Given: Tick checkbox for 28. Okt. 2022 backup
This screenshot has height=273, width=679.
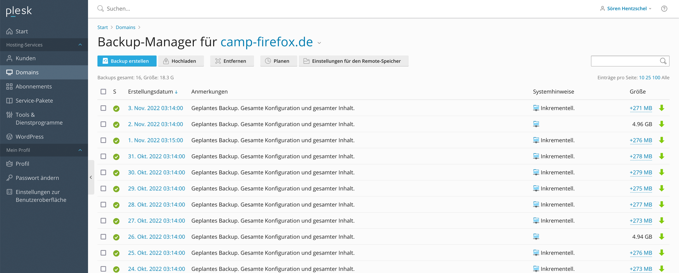Looking at the screenshot, I should point(103,204).
